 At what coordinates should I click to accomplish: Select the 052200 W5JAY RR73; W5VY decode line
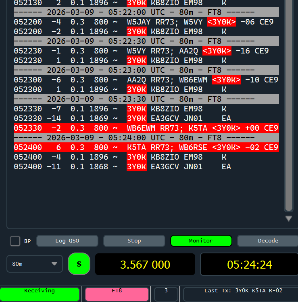tap(146, 22)
